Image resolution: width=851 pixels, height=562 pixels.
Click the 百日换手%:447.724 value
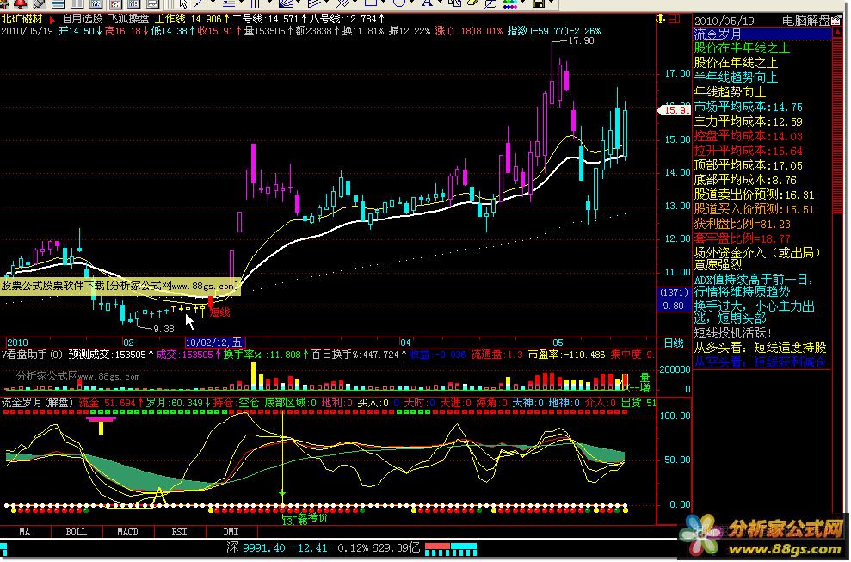355,355
